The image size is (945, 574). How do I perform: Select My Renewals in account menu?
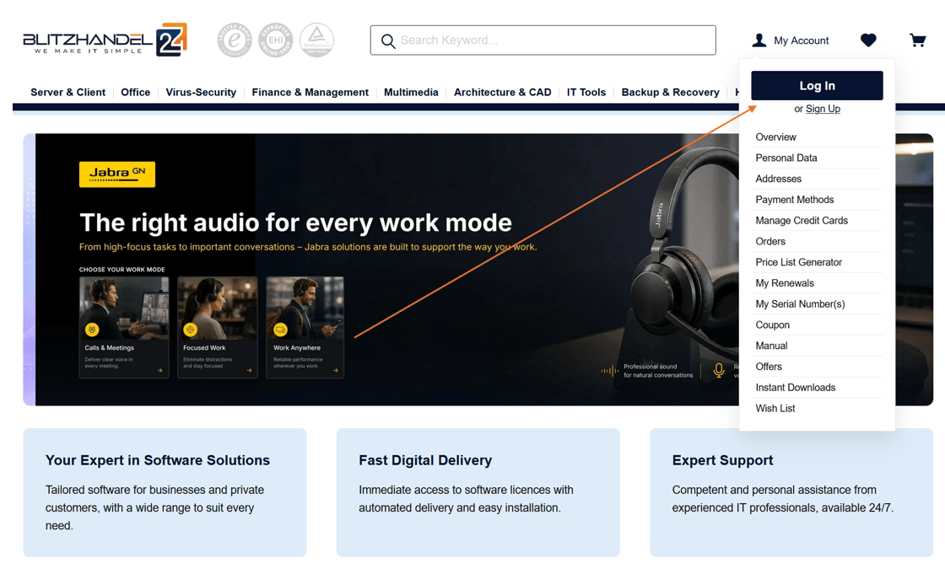click(x=817, y=283)
